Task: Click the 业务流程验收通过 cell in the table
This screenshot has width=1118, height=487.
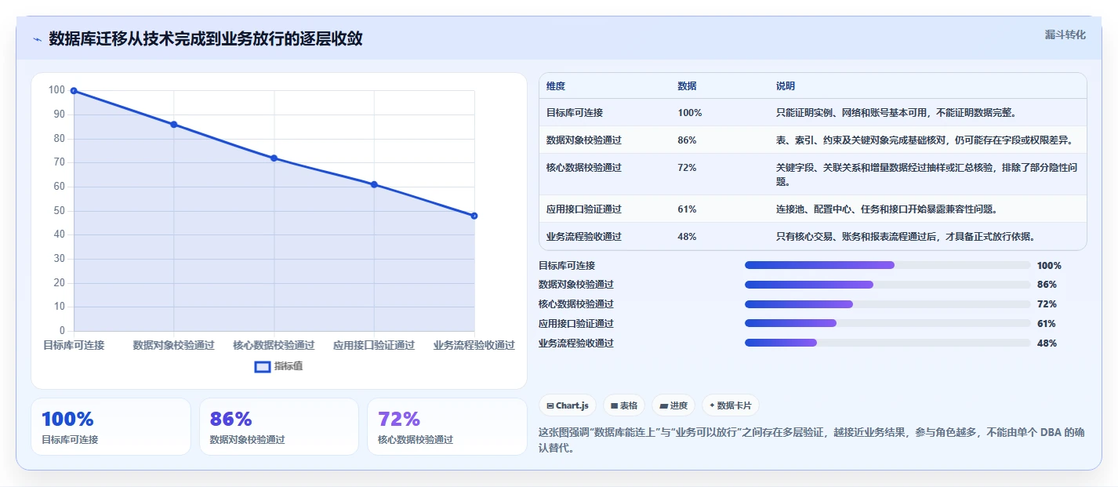Action: (584, 237)
